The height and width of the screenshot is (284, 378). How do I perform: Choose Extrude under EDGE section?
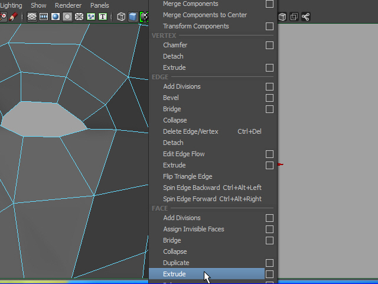point(206,165)
